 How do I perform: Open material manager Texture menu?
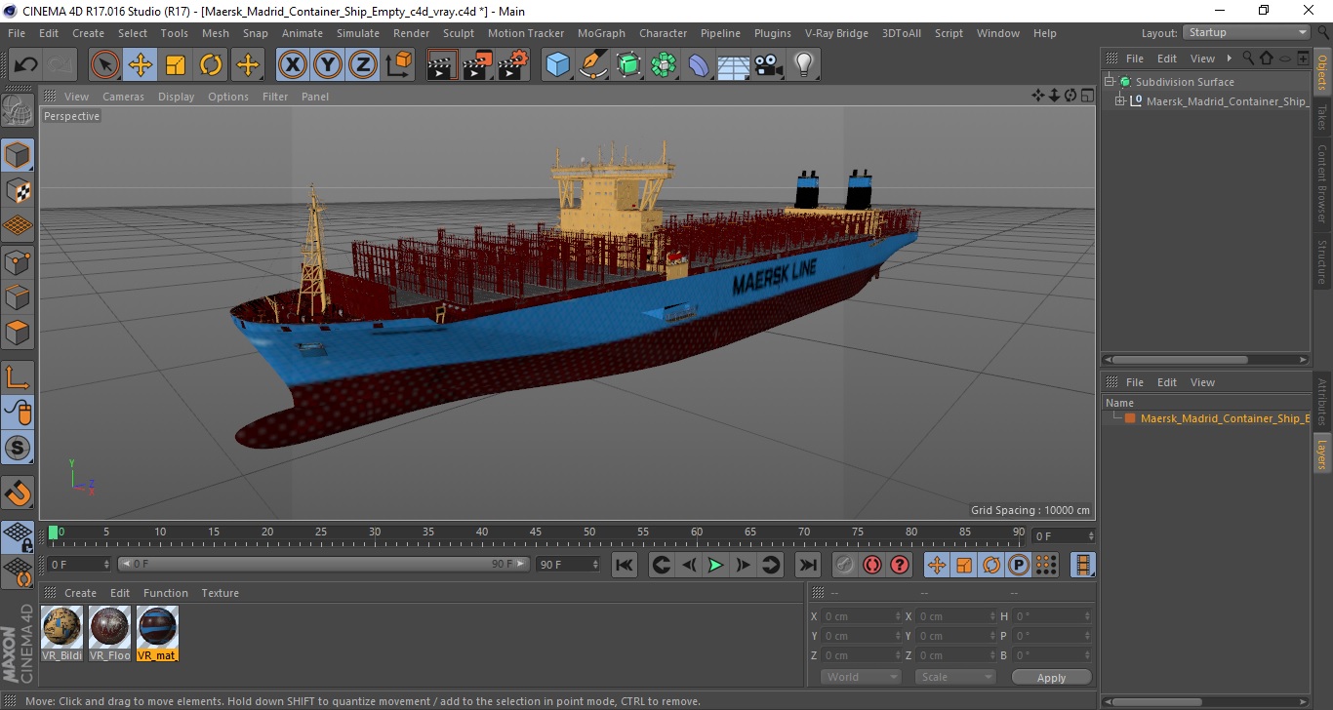(x=220, y=593)
